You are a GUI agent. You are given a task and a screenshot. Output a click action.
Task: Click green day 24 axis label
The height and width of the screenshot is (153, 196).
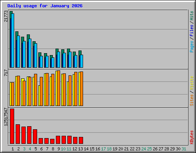[144, 149]
